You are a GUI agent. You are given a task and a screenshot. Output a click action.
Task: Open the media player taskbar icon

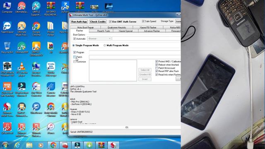[41, 145]
